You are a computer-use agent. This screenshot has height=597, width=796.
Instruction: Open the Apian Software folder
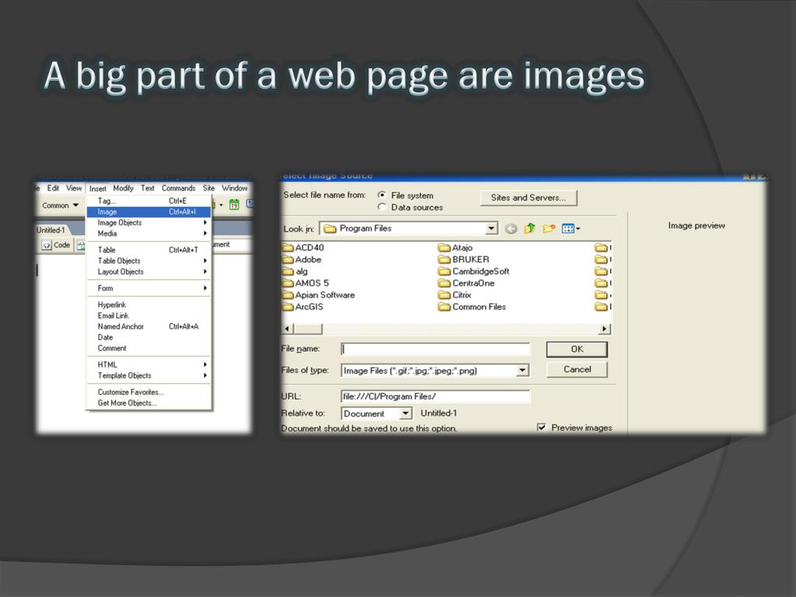[x=318, y=295]
